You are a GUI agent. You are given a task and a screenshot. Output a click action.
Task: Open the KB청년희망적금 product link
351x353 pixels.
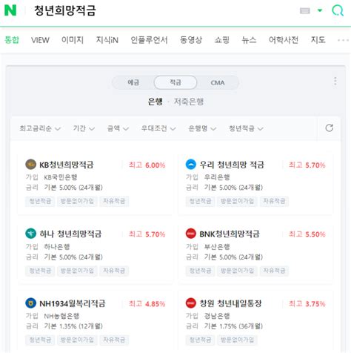tap(67, 165)
